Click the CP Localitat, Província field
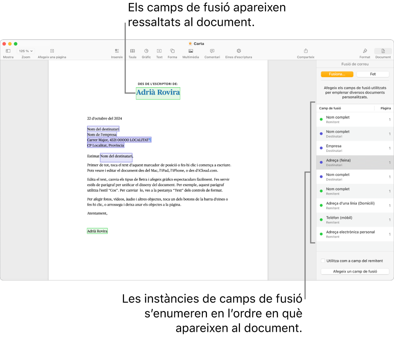 point(105,145)
